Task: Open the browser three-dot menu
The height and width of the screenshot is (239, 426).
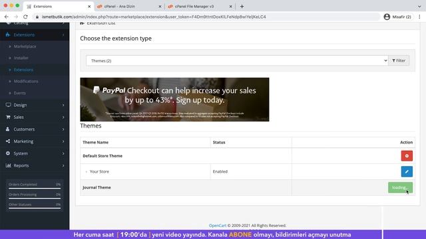Action: coord(419,17)
